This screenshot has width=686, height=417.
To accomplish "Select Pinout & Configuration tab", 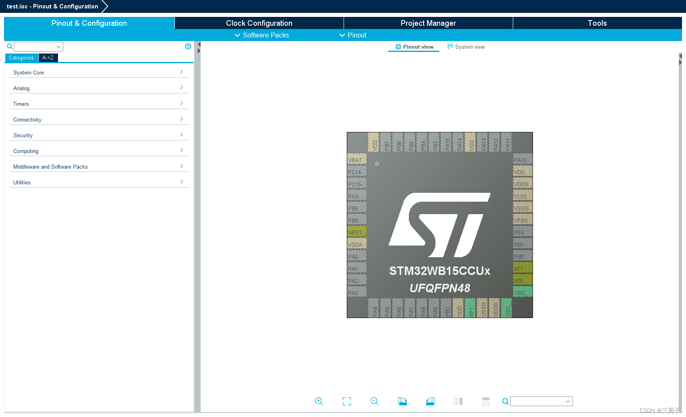I will pos(89,23).
